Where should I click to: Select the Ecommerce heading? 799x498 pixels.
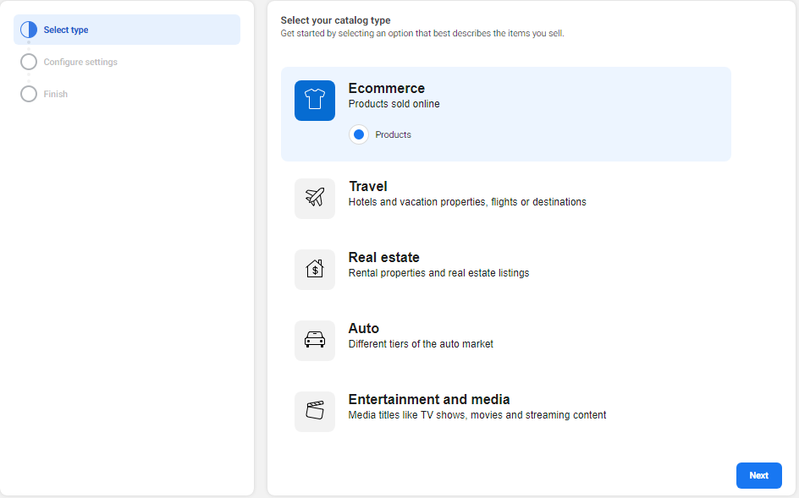(x=386, y=88)
